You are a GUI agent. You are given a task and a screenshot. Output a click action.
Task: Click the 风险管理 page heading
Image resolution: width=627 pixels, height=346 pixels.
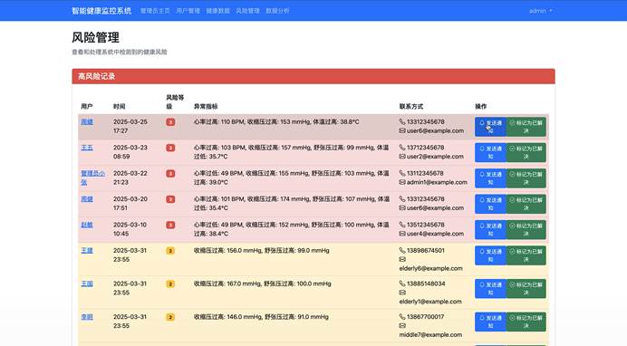(95, 37)
